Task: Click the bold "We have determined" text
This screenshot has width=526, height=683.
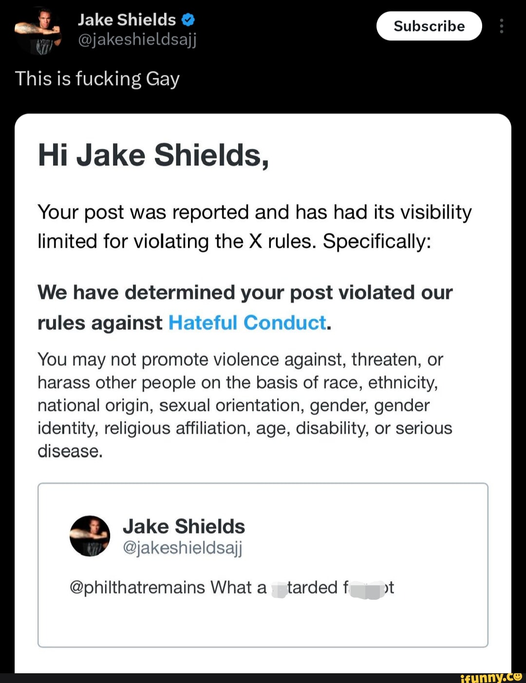Action: pyautogui.click(x=245, y=293)
